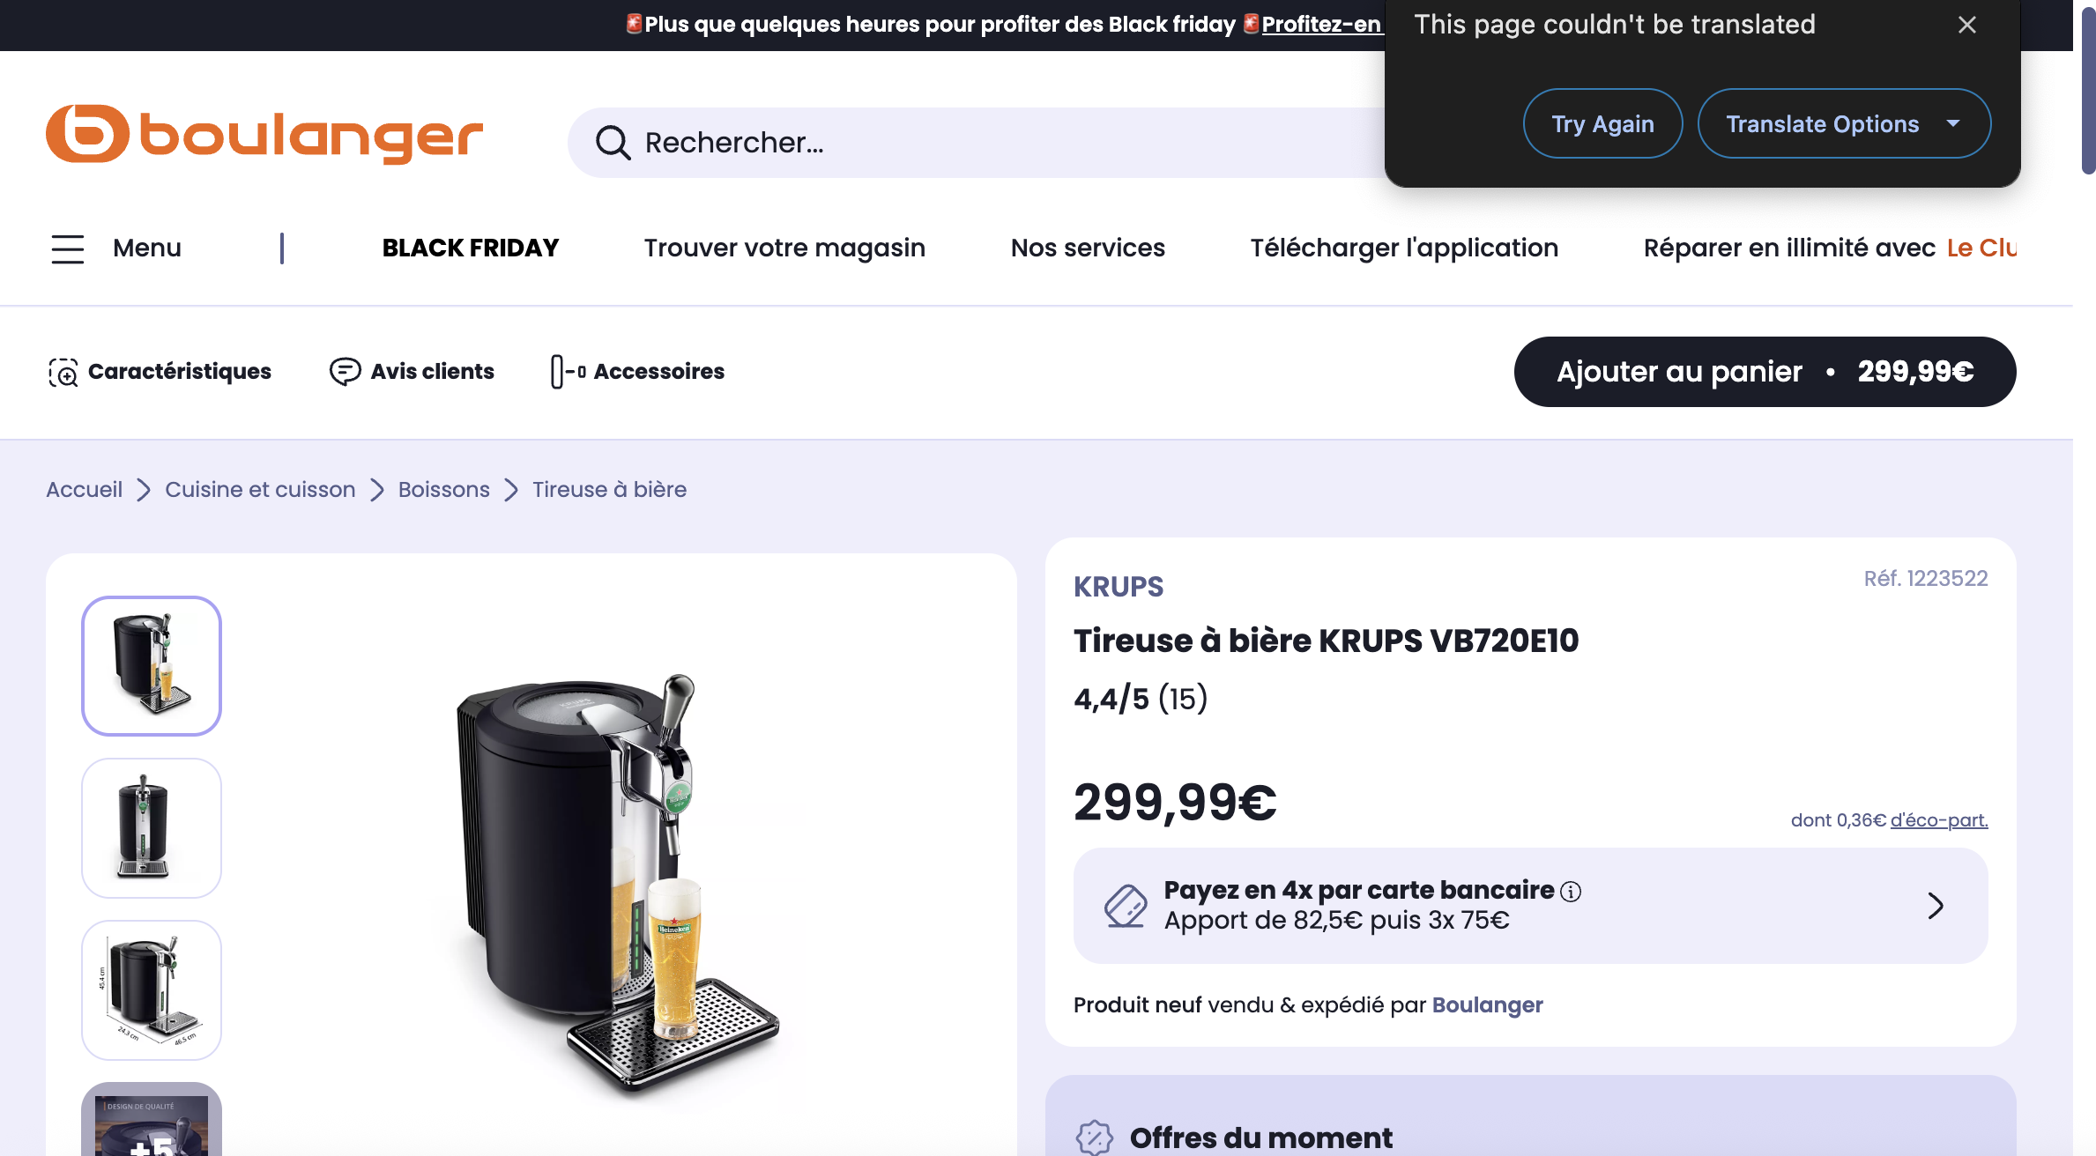This screenshot has height=1156, width=2096.
Task: Close the translation failed popup
Action: pyautogui.click(x=1967, y=25)
